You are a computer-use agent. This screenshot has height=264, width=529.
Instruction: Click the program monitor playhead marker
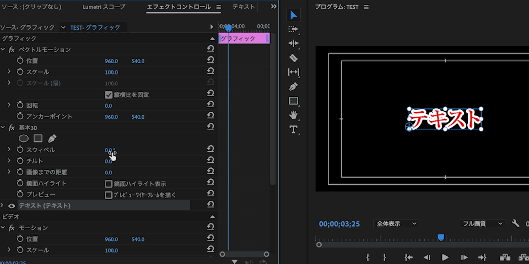click(x=441, y=238)
